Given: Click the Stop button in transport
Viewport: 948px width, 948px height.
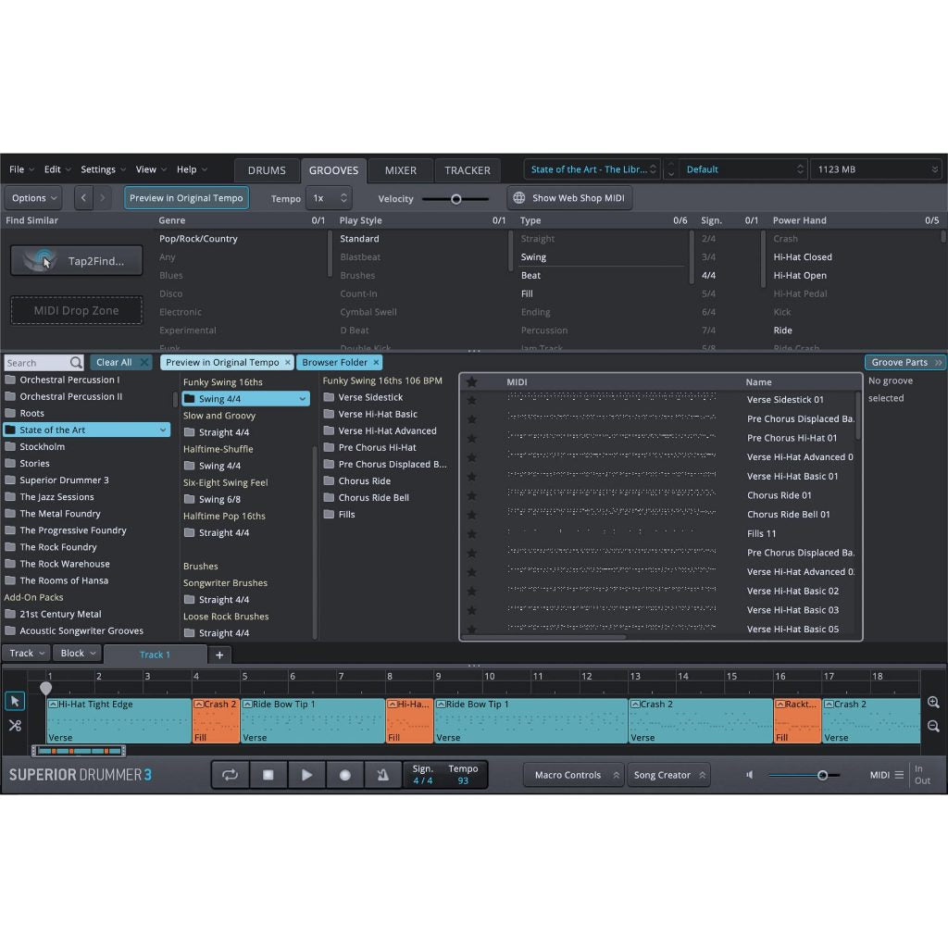Looking at the screenshot, I should pyautogui.click(x=268, y=775).
